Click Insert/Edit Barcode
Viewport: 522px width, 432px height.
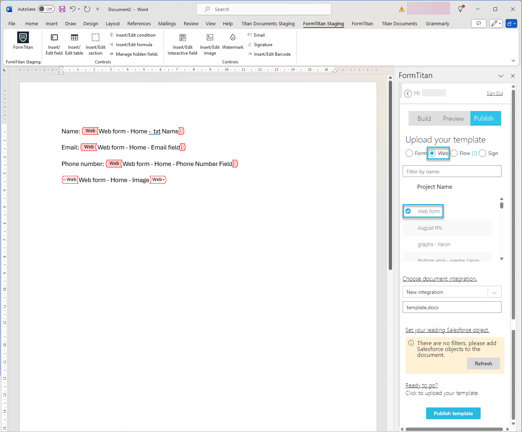(x=269, y=54)
